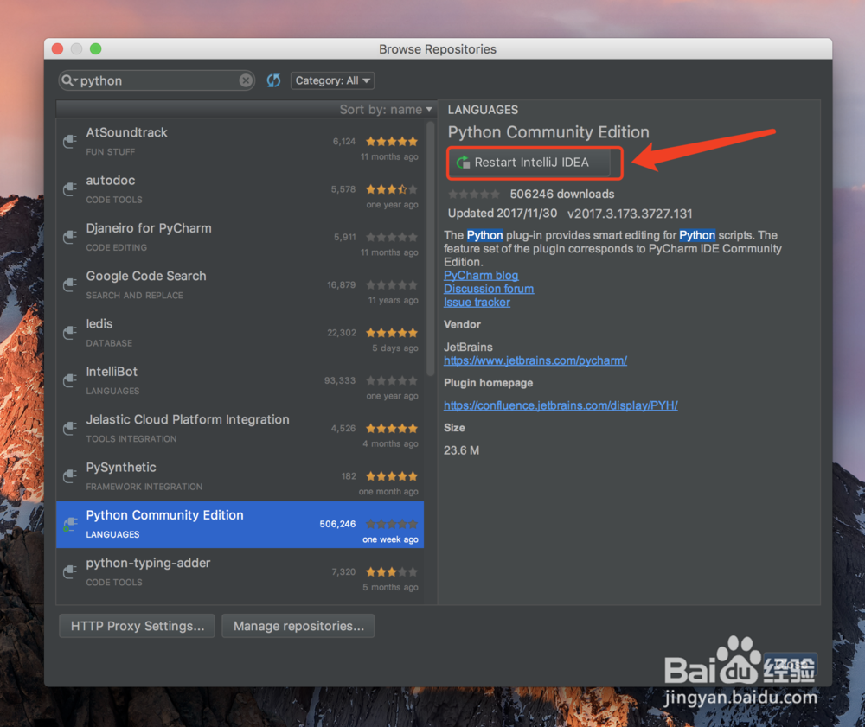Image resolution: width=865 pixels, height=727 pixels.
Task: Focus the python search field
Action: pos(157,80)
